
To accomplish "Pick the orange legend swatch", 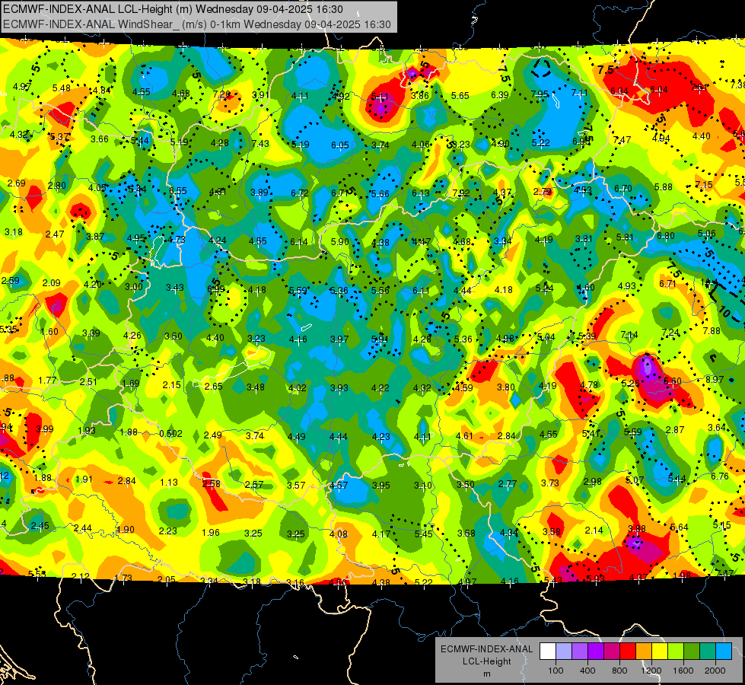I will [644, 652].
